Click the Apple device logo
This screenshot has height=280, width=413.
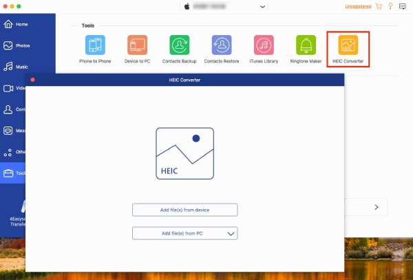pos(187,6)
